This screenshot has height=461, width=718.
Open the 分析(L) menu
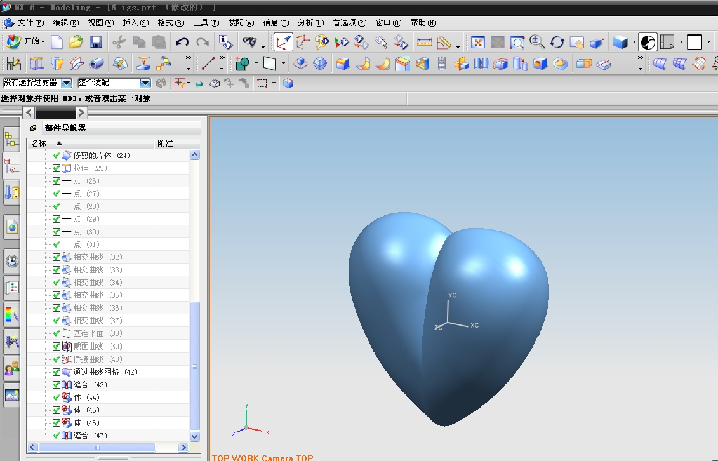point(310,23)
